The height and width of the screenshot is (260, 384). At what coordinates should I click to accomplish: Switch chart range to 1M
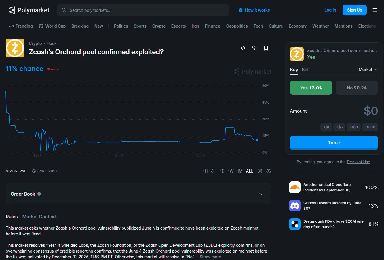240,171
